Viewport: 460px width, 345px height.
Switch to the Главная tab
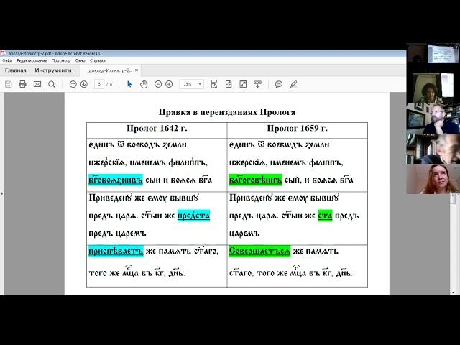[15, 70]
